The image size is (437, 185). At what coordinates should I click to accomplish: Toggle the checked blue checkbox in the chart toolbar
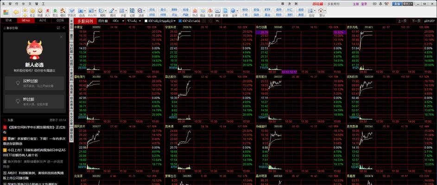point(180,21)
